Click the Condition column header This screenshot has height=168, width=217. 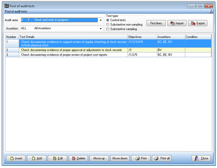198,37
